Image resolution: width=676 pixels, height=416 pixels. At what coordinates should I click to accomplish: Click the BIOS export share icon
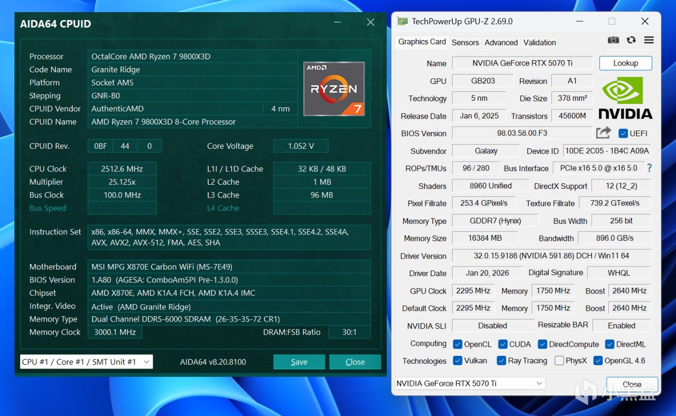tap(603, 133)
